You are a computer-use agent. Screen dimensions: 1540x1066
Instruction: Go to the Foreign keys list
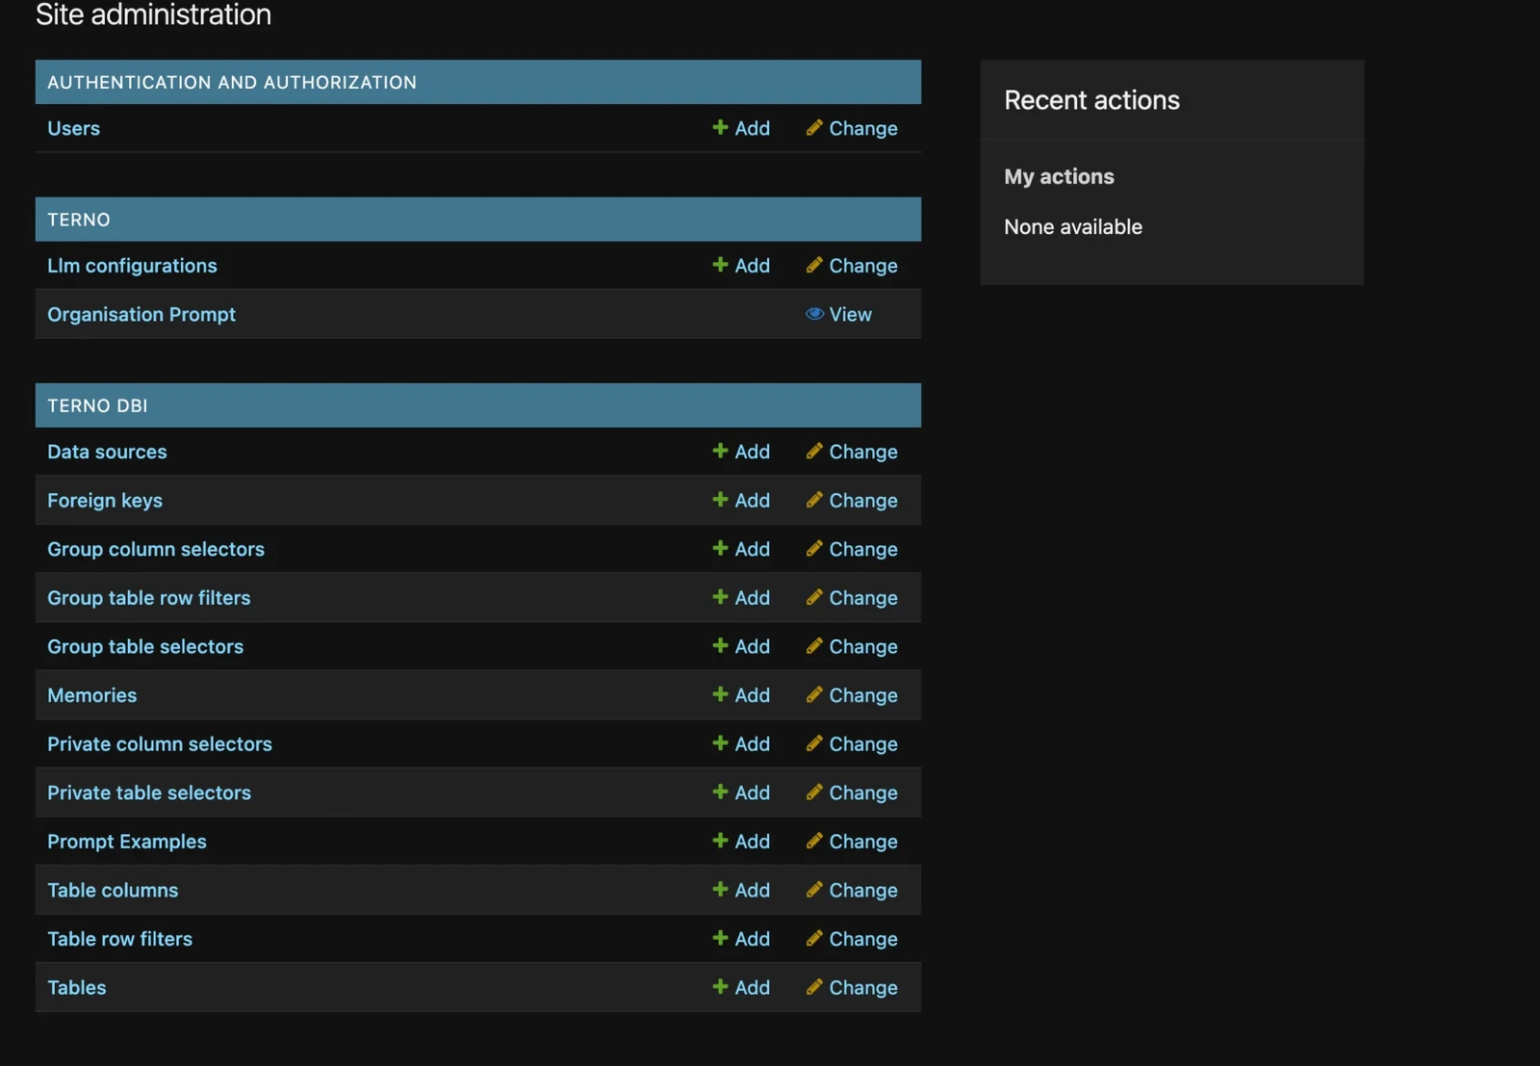coord(105,501)
